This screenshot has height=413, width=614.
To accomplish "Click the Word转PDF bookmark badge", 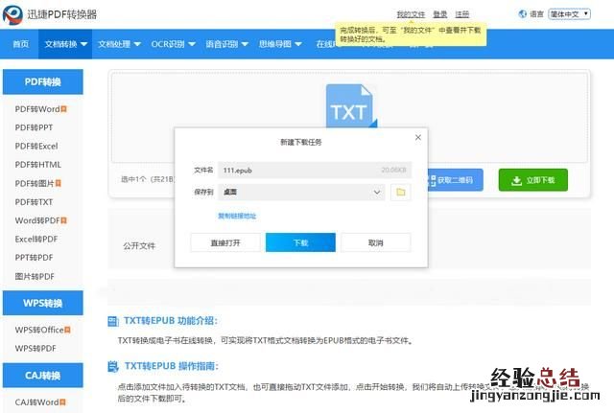I will click(64, 220).
